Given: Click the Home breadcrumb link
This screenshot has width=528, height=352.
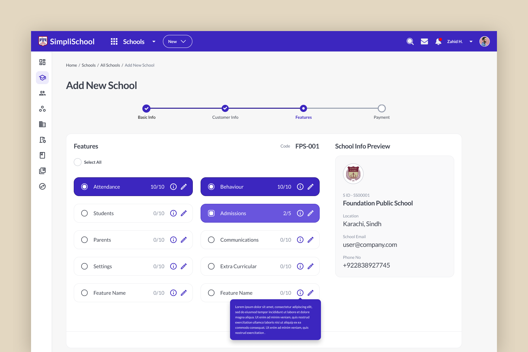Looking at the screenshot, I should [x=71, y=65].
